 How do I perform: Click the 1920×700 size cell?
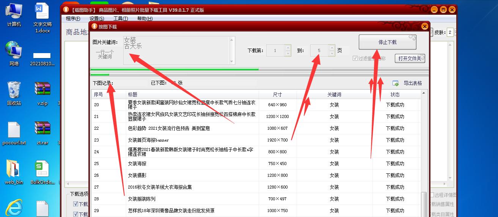(x=278, y=140)
